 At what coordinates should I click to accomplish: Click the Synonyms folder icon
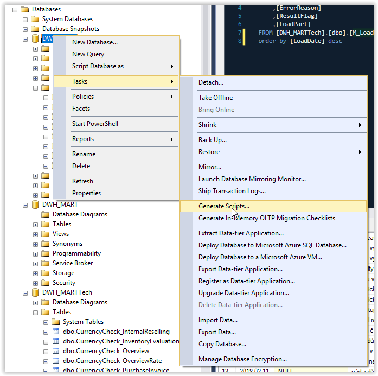(46, 244)
